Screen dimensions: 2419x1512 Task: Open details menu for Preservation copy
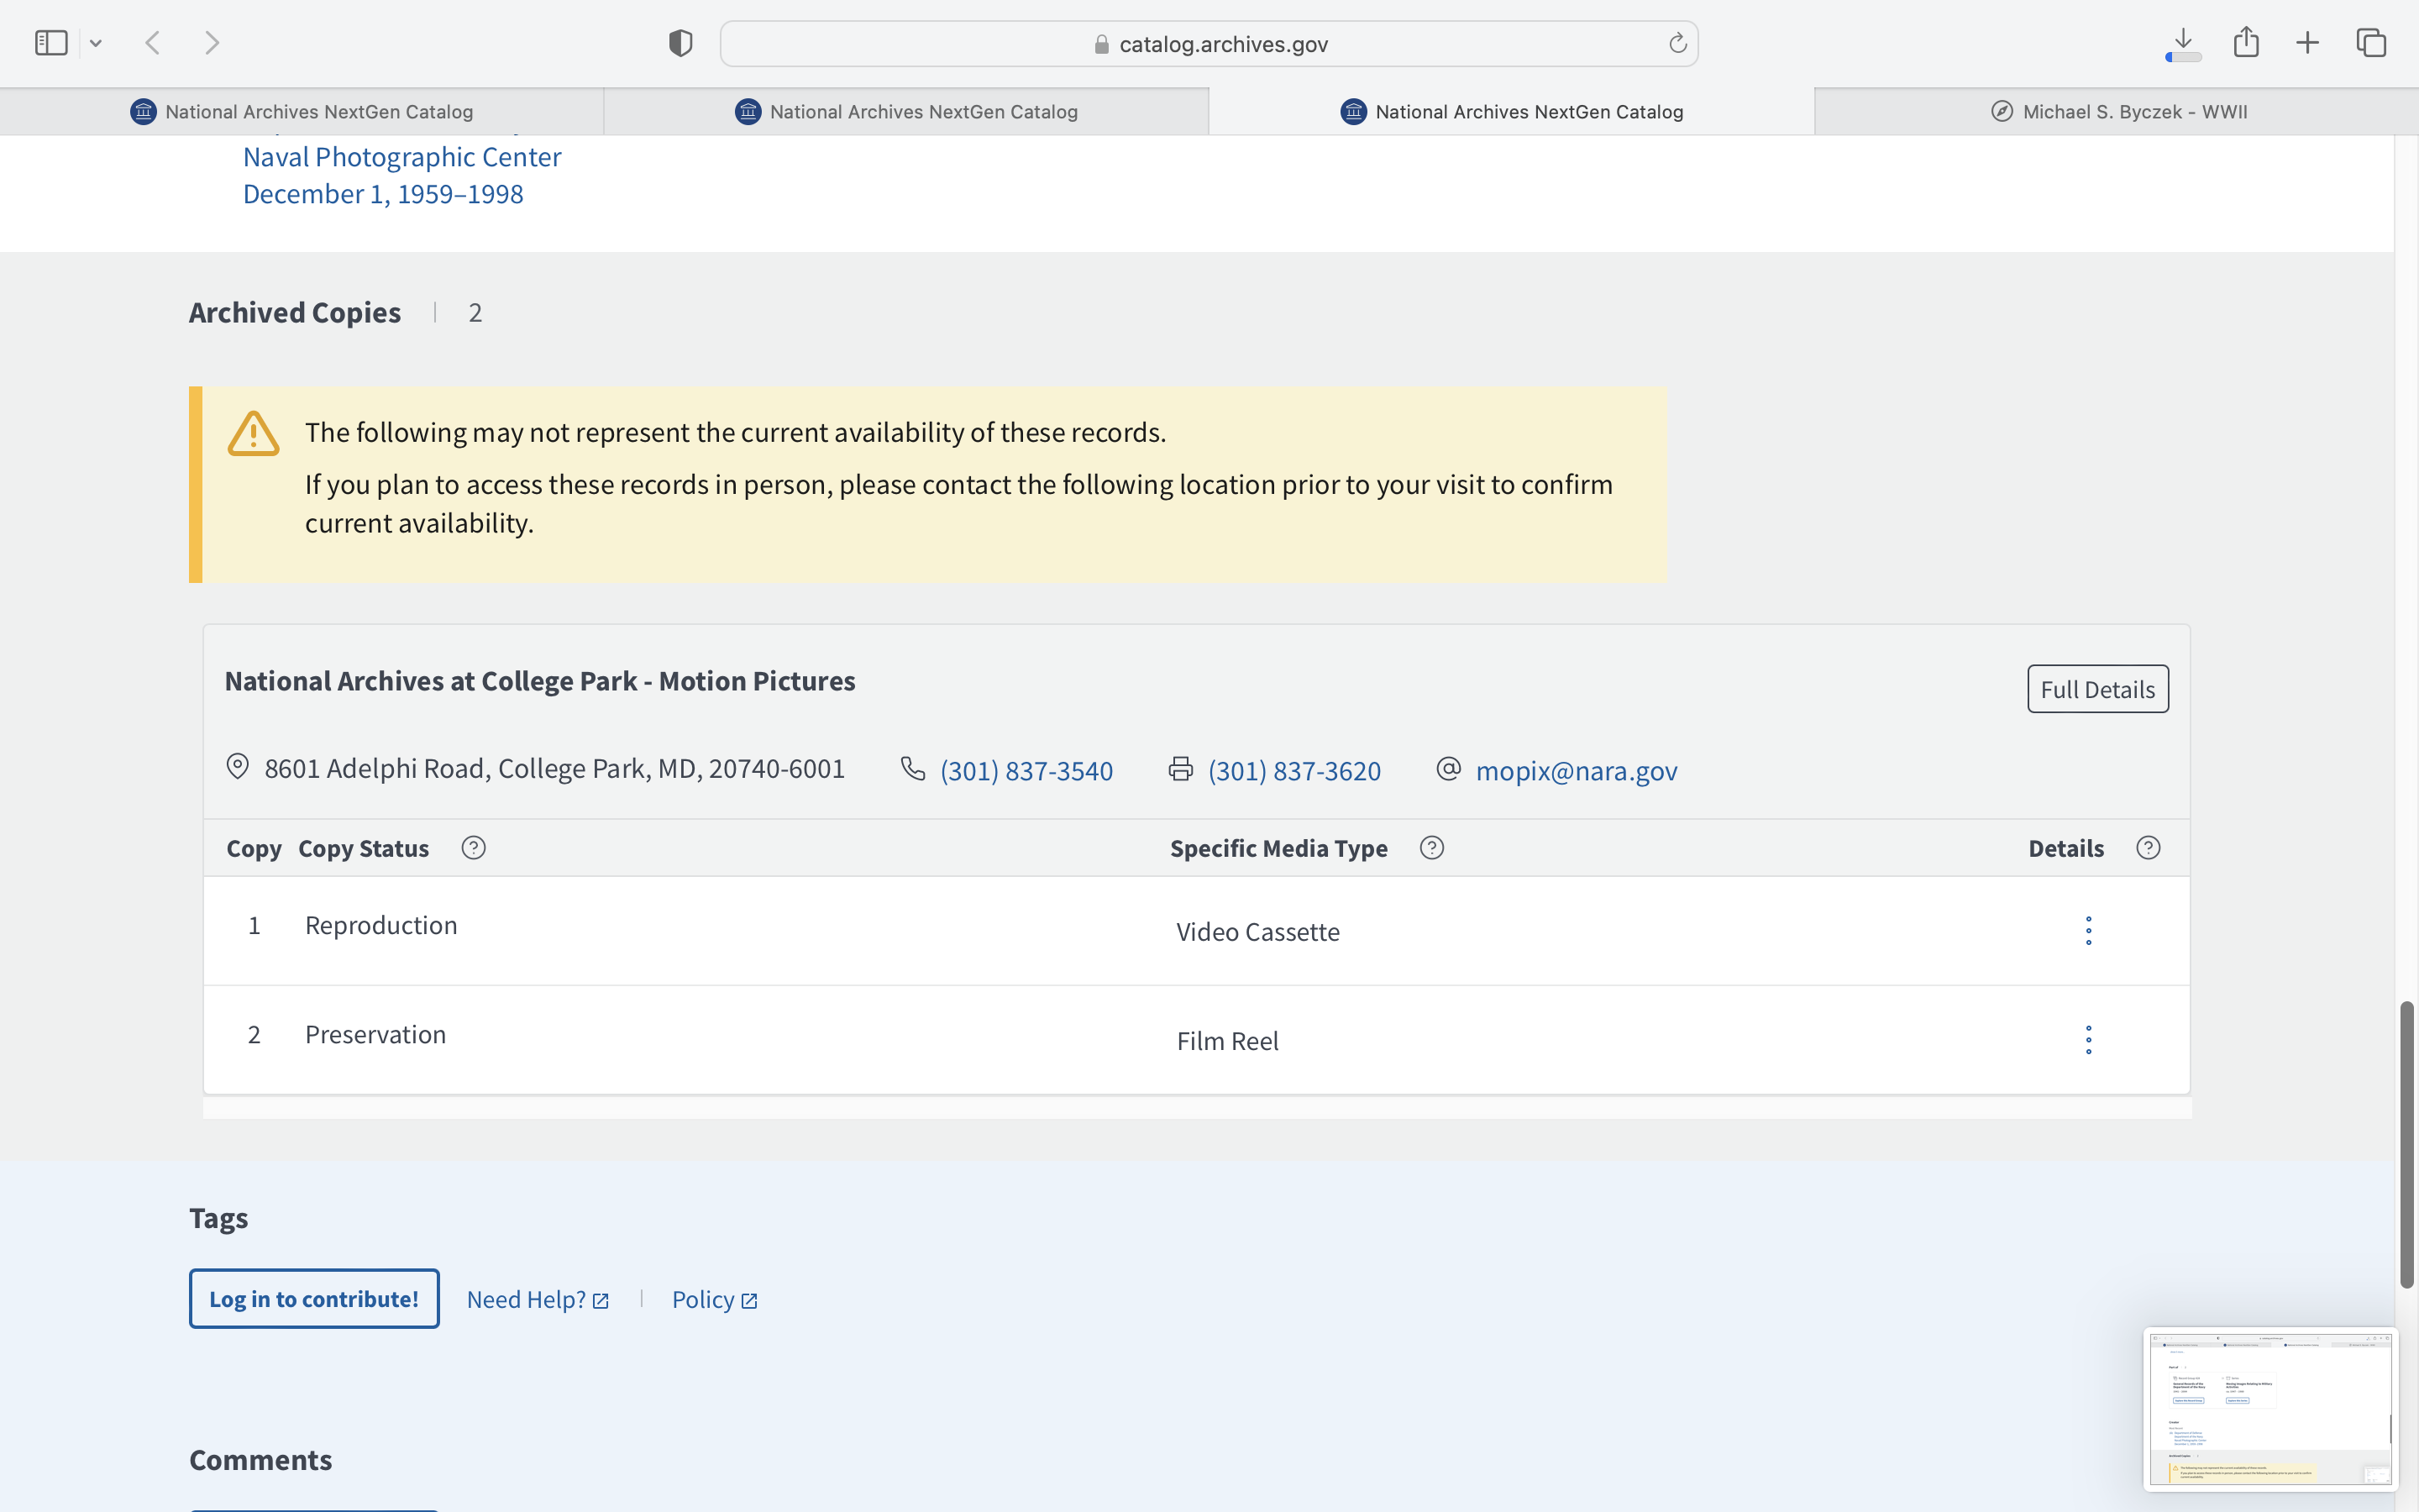point(2088,1040)
